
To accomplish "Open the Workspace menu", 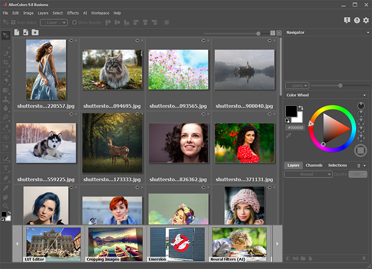I will 100,13.
